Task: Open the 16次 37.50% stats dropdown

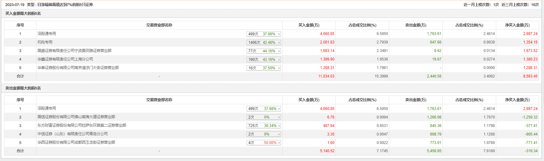Action: (263, 68)
